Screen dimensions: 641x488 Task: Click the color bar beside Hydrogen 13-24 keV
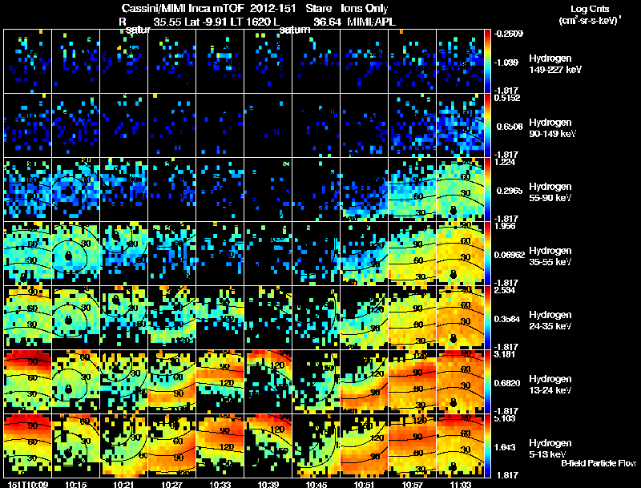(487, 382)
